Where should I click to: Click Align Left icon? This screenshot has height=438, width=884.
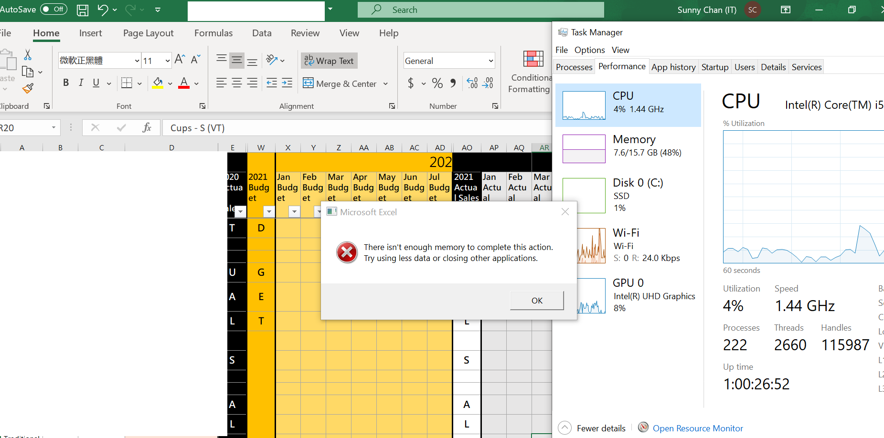click(x=221, y=83)
